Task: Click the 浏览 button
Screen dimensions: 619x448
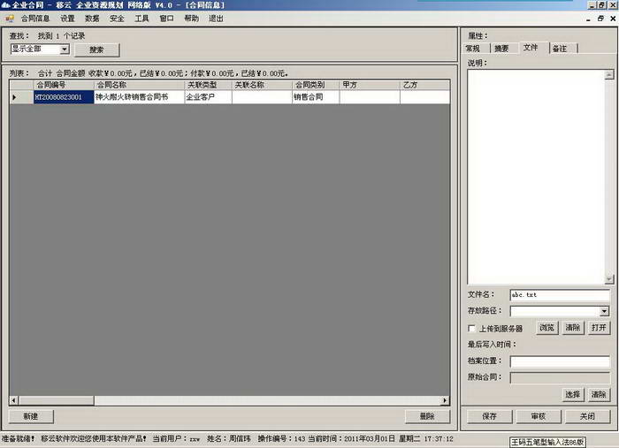Action: [546, 328]
